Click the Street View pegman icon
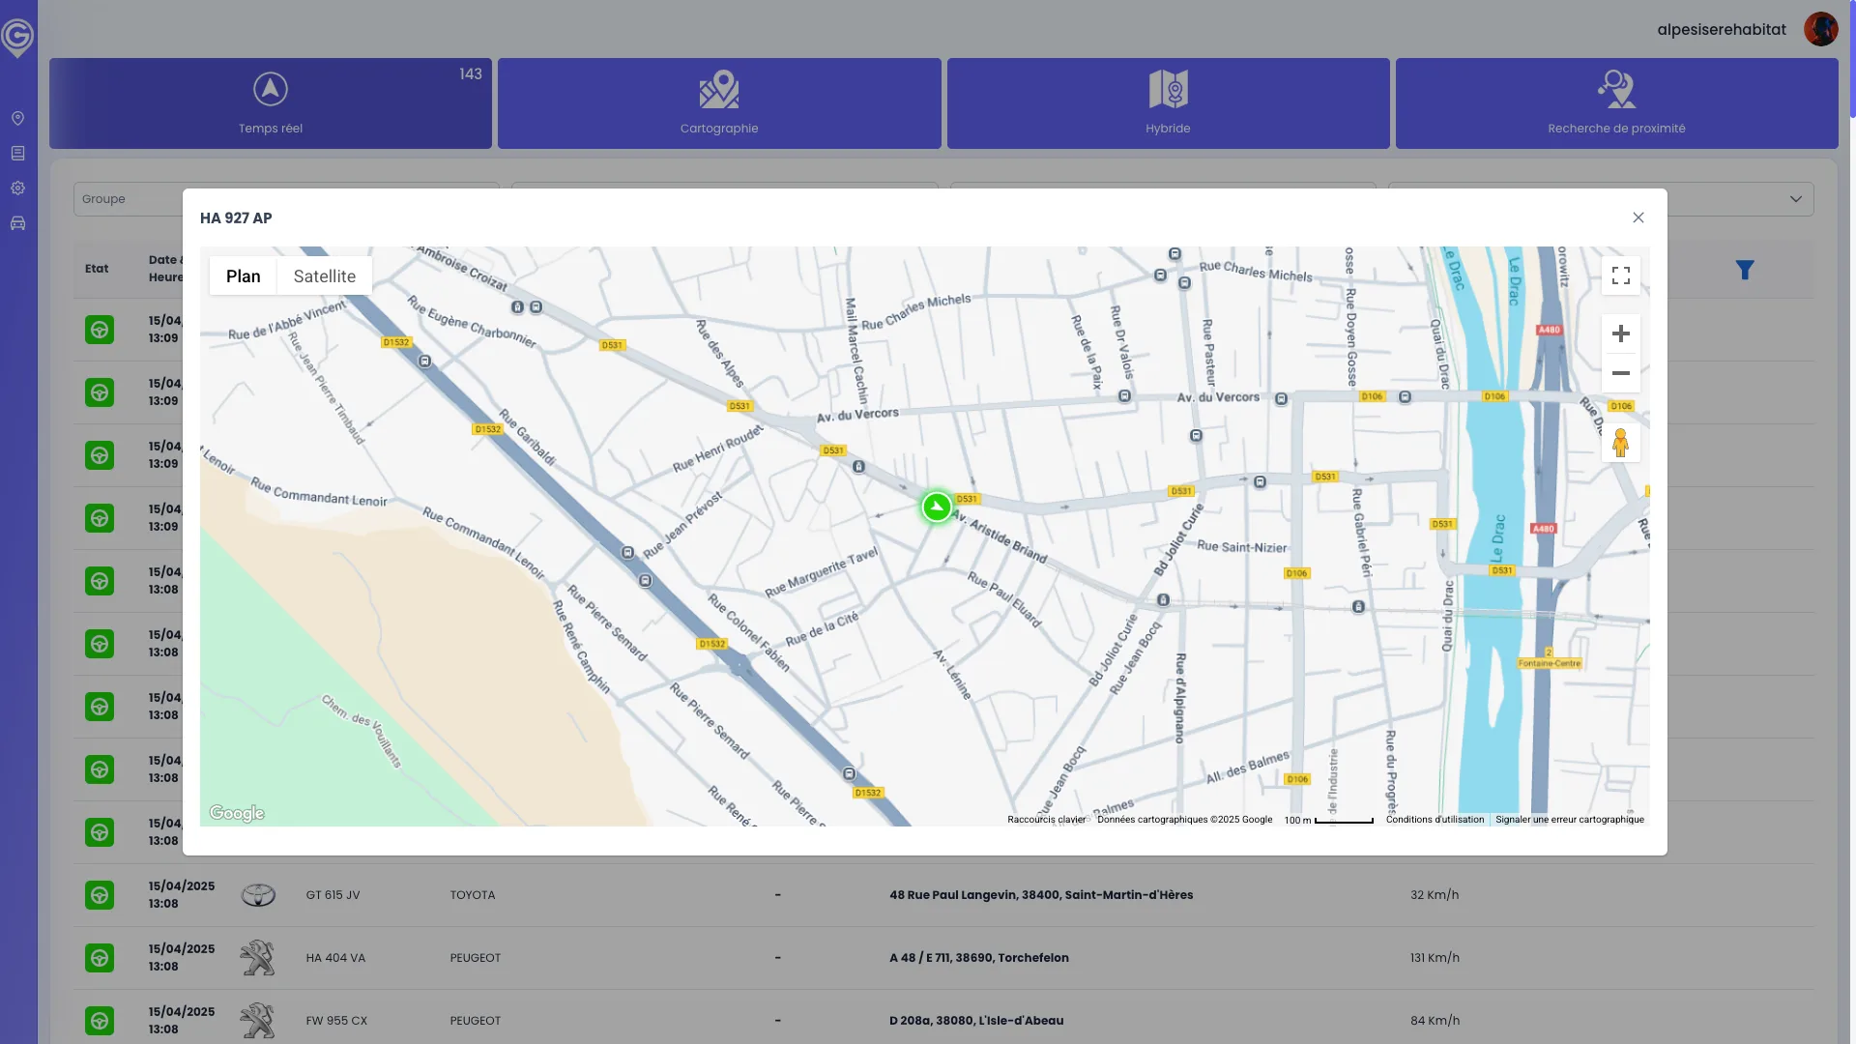 1621,443
